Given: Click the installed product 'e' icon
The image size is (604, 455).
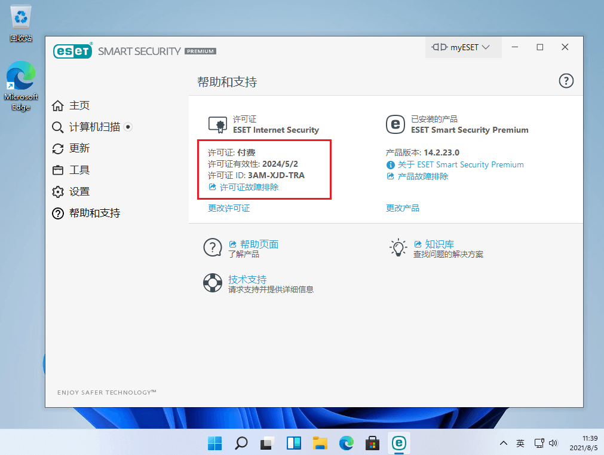Looking at the screenshot, I should 395,124.
